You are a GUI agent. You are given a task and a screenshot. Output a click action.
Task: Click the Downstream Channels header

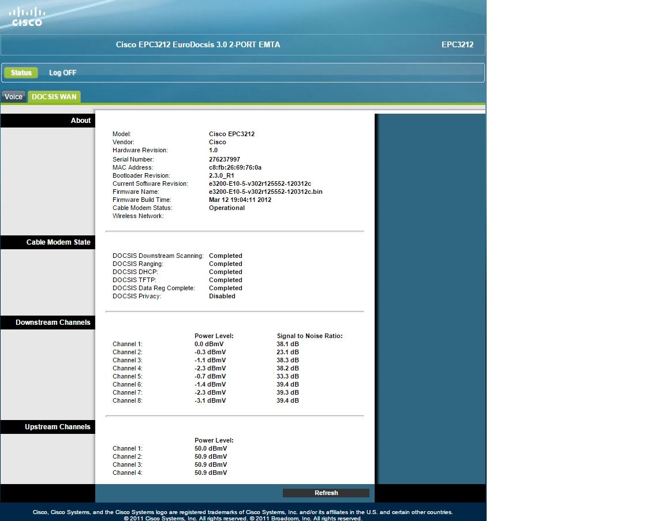(47, 322)
